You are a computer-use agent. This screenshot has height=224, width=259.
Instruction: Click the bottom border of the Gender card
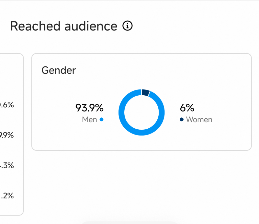[x=141, y=150]
